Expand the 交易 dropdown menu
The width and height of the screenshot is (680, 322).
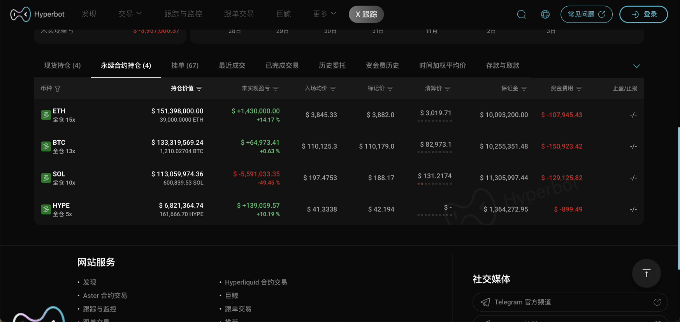[130, 14]
